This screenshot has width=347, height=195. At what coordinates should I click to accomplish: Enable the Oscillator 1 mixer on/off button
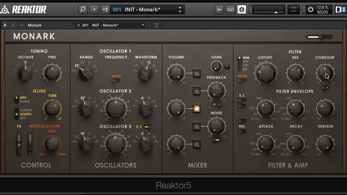(x=197, y=73)
